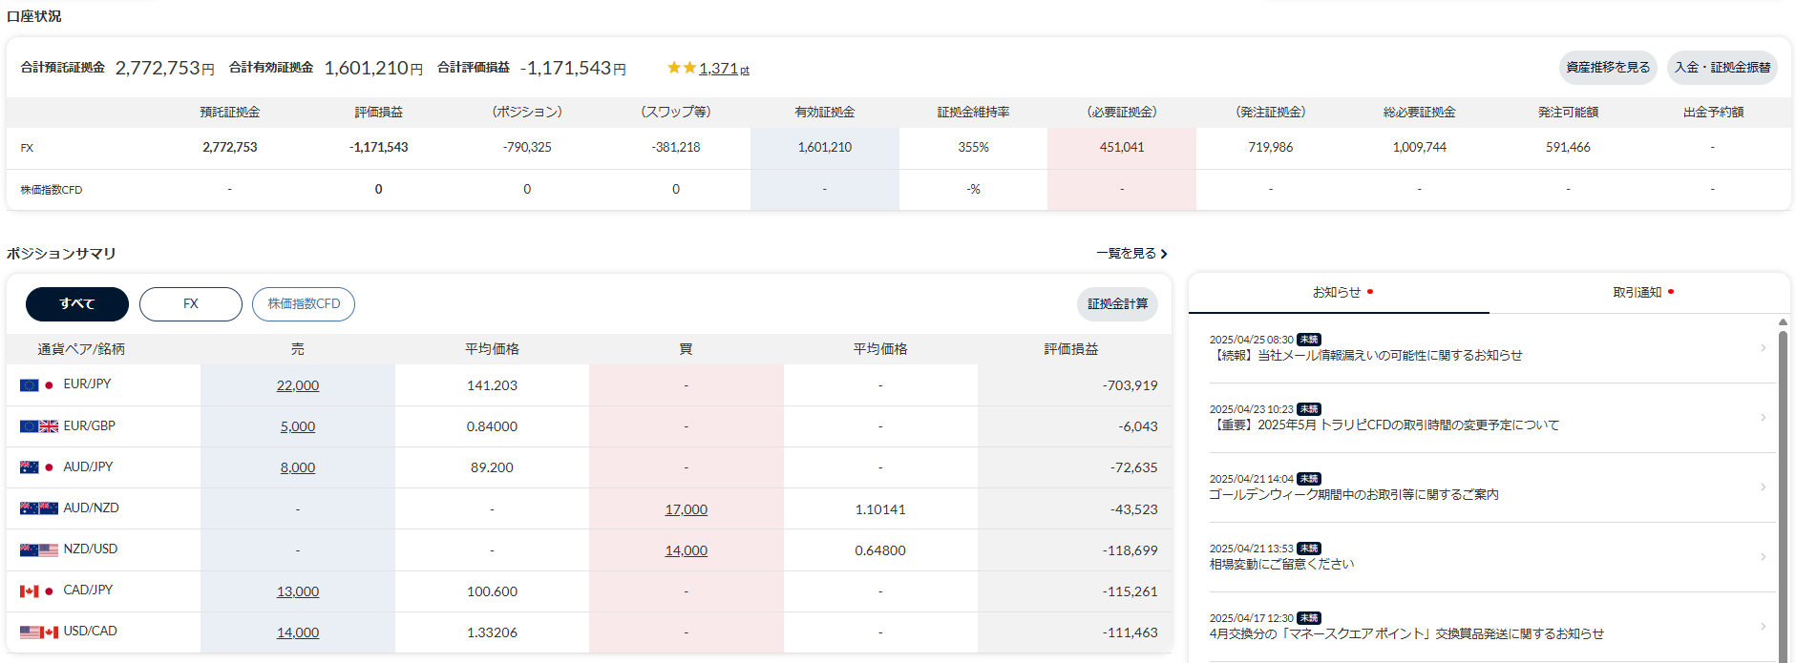Expand the full position list via 一覧を見る

pos(1131,254)
